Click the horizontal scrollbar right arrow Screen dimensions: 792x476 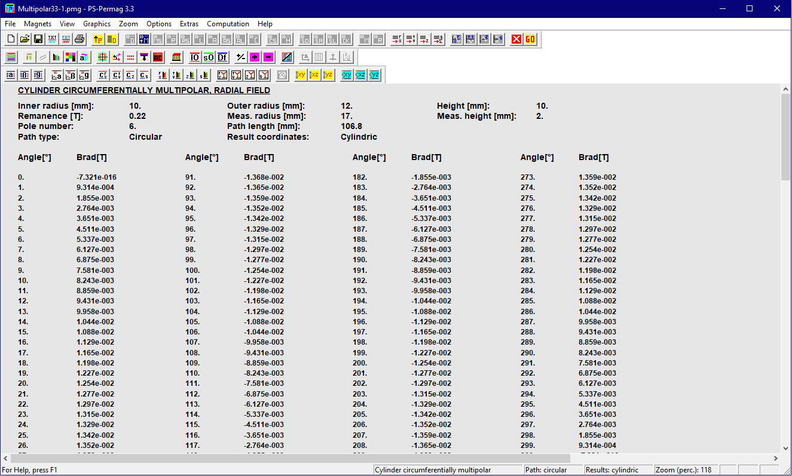pyautogui.click(x=776, y=459)
